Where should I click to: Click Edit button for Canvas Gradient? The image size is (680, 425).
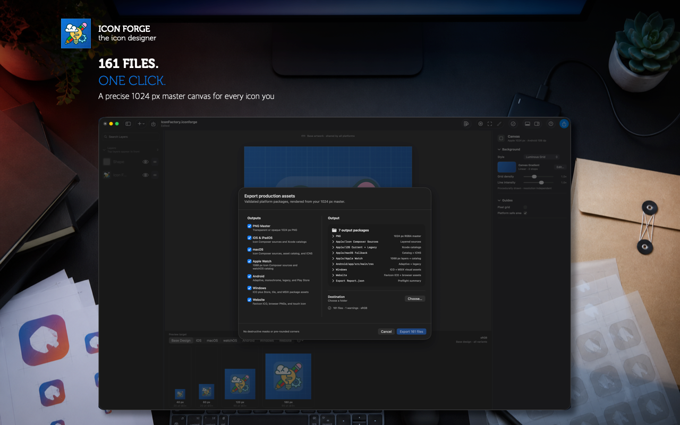(560, 167)
